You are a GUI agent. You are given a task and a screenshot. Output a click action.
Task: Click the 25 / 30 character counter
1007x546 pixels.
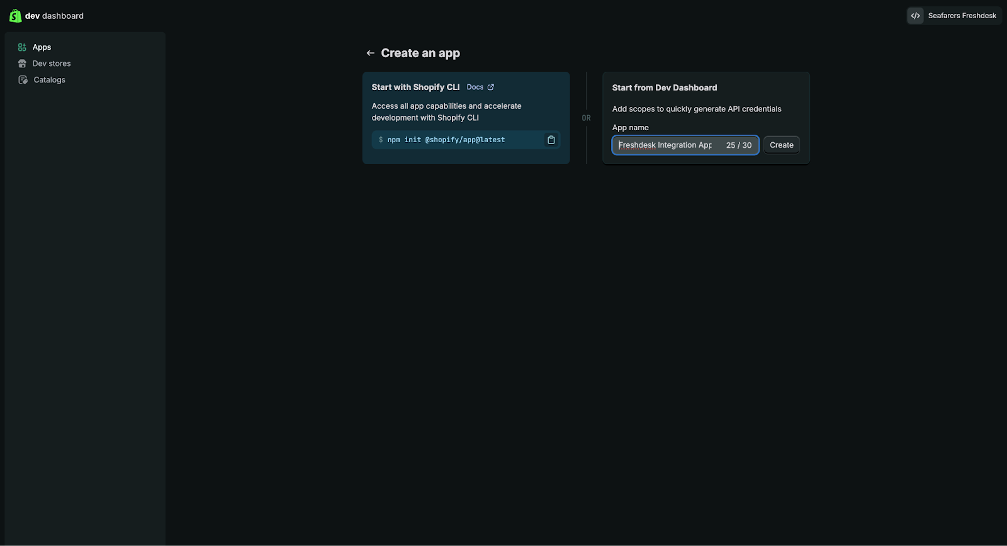[739, 145]
